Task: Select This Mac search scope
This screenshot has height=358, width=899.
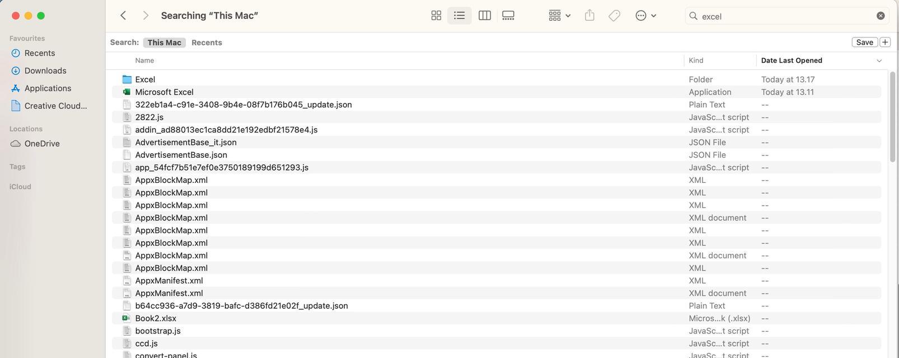Action: click(x=164, y=43)
